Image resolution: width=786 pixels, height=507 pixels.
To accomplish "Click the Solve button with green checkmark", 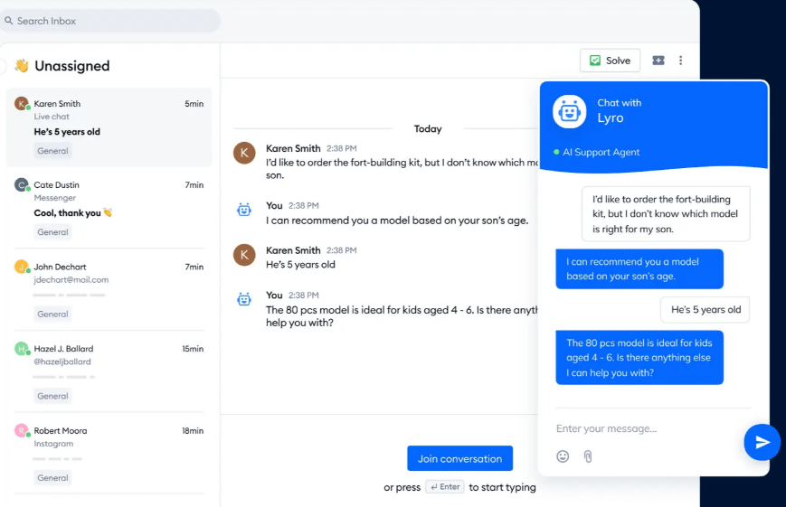I will (610, 61).
